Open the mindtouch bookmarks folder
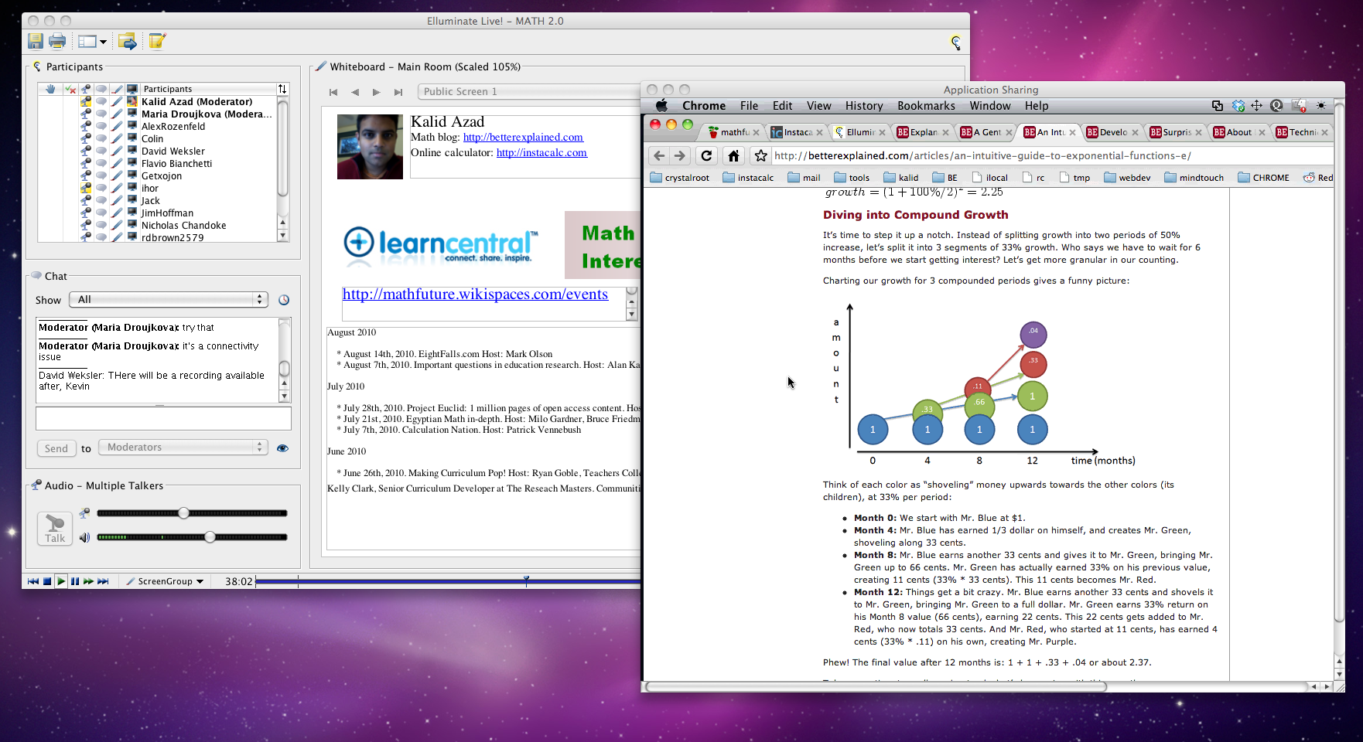The height and width of the screenshot is (742, 1363). click(x=1194, y=178)
